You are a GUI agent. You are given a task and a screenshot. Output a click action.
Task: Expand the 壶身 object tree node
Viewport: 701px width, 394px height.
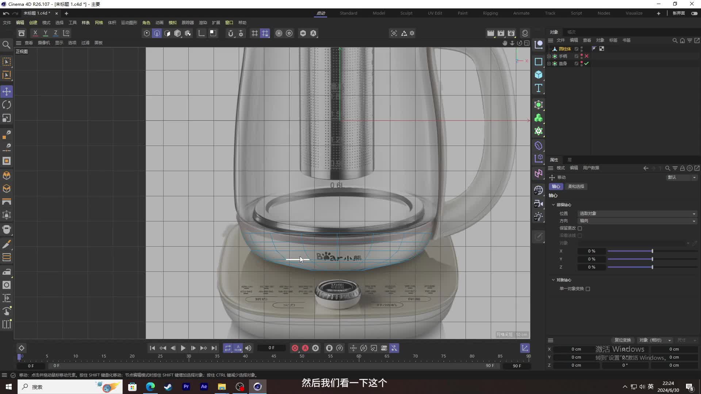click(x=549, y=63)
